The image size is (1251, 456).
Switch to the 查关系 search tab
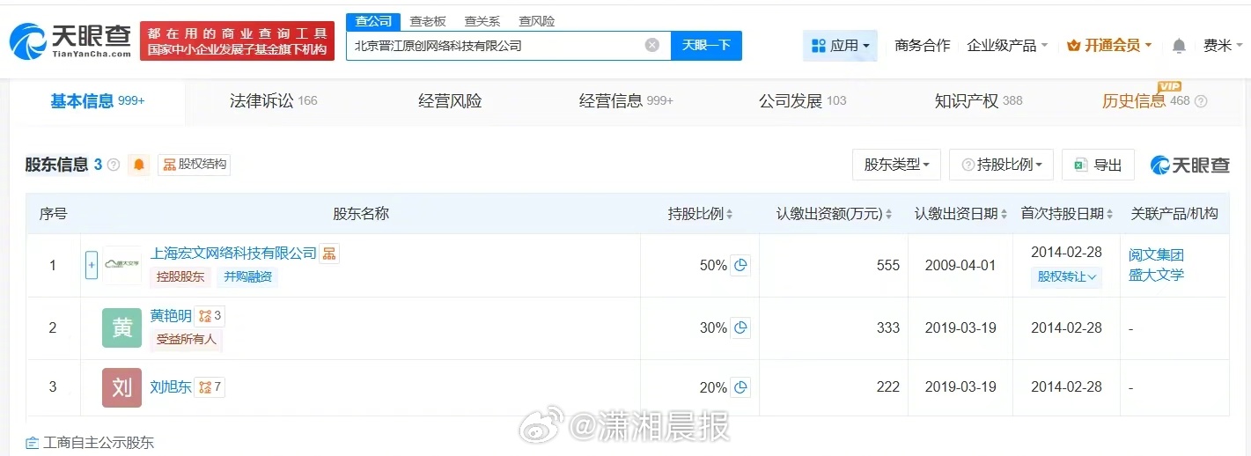(482, 21)
